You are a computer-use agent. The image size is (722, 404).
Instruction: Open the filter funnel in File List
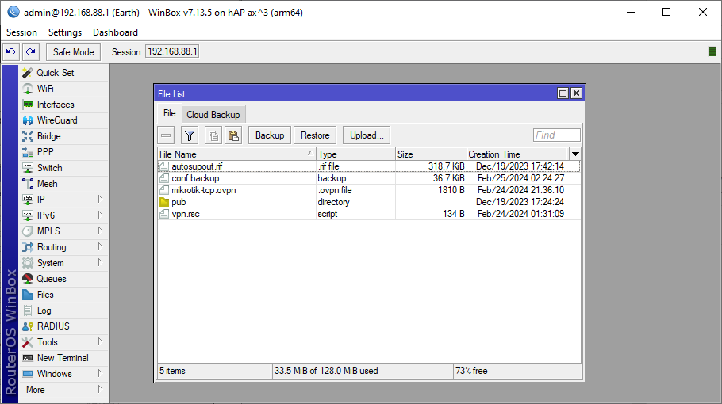tap(190, 135)
